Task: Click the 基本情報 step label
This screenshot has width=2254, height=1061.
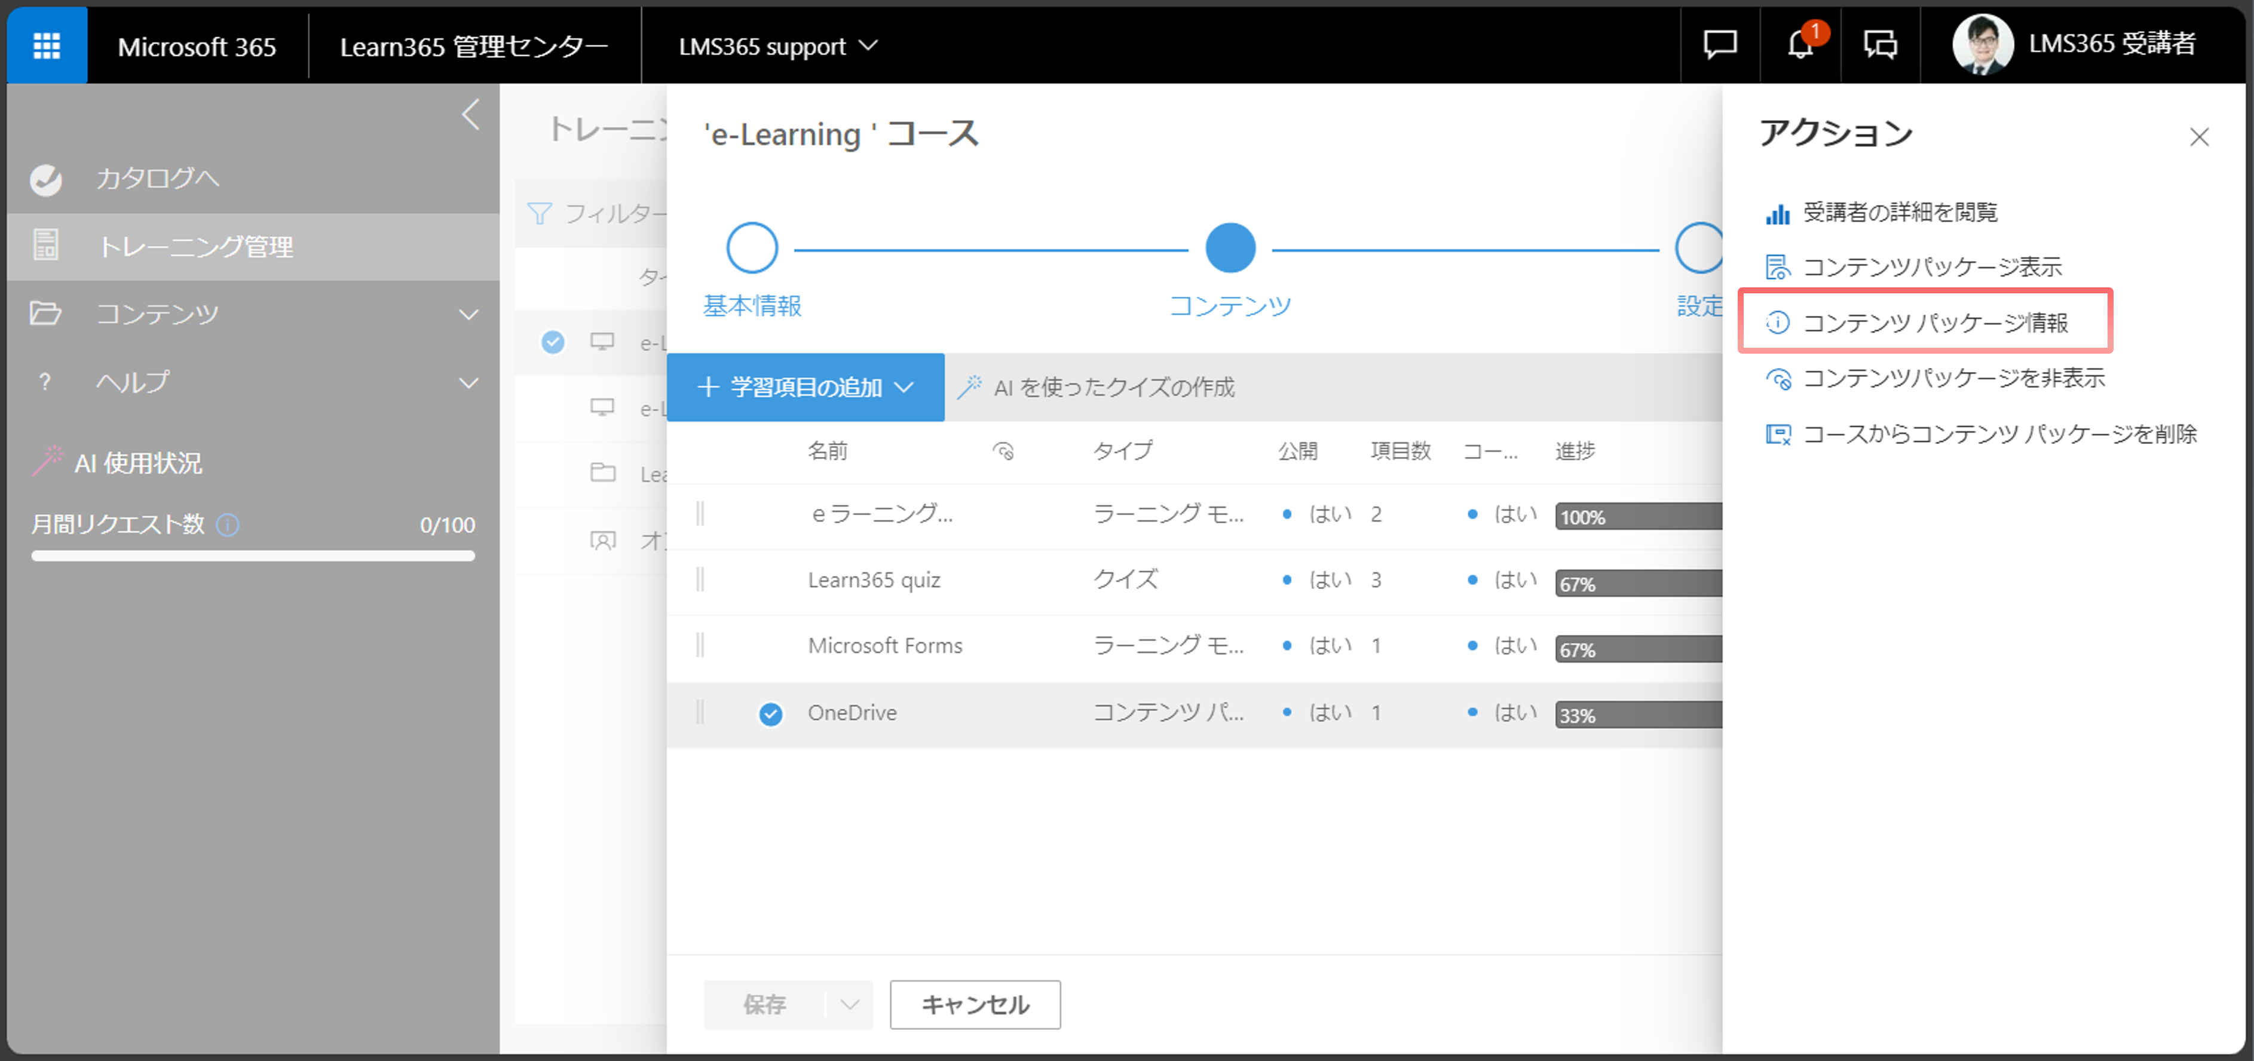Action: click(x=752, y=305)
